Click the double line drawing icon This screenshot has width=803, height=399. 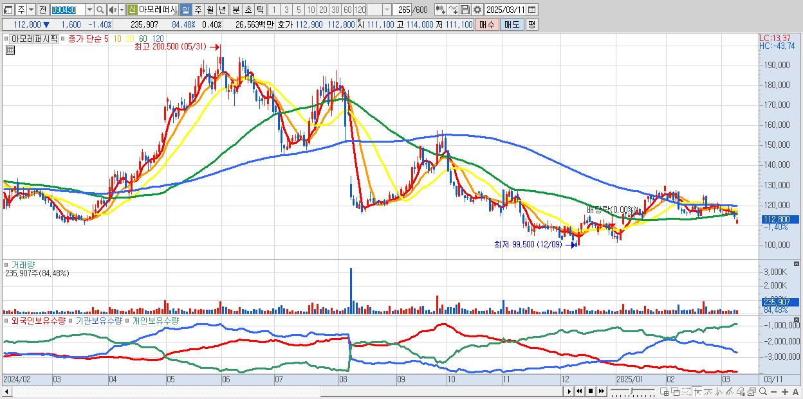(730, 392)
